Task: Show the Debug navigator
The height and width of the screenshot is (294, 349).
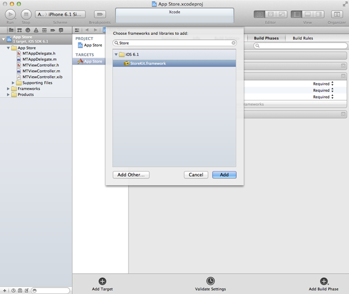Action: coord(44,30)
